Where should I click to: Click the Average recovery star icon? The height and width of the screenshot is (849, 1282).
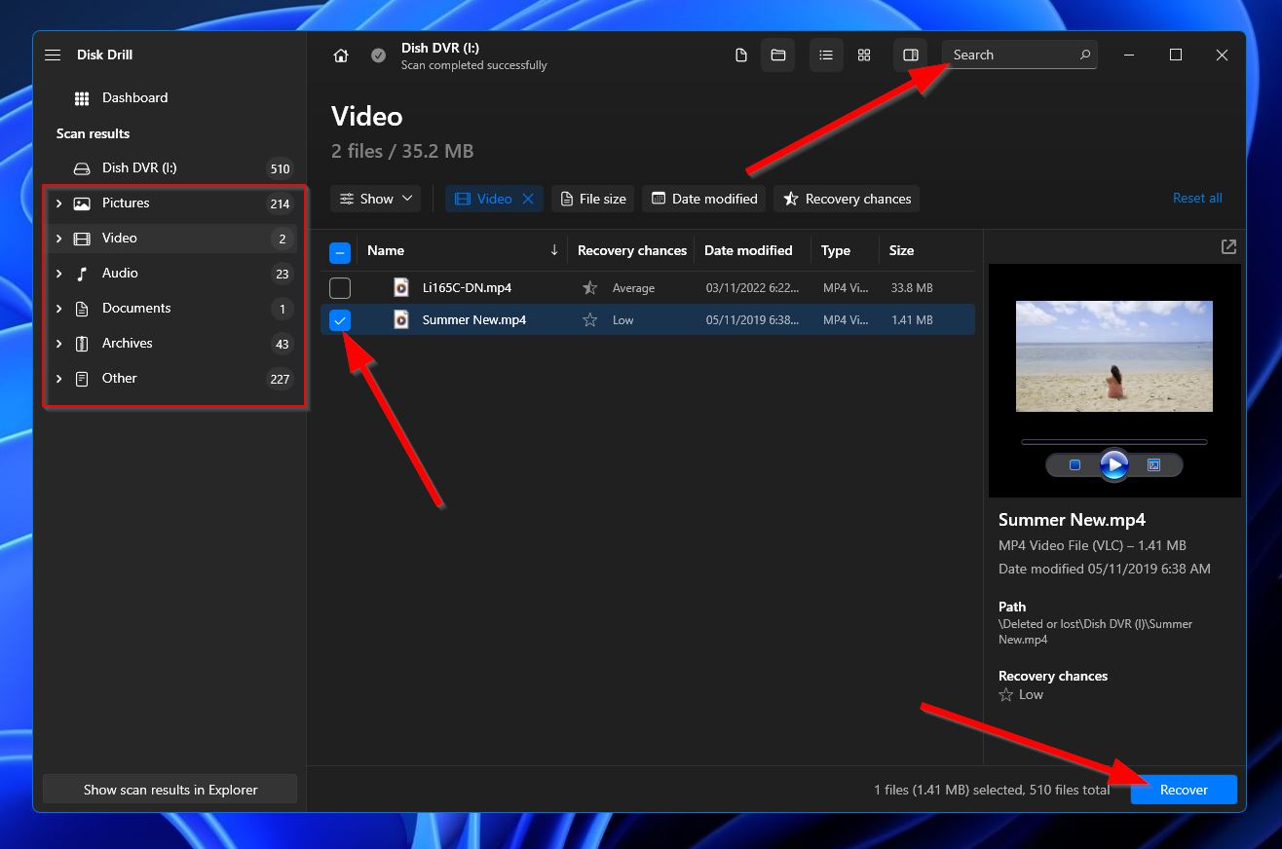click(x=589, y=288)
